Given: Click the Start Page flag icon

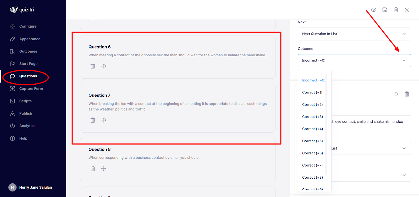Looking at the screenshot, I should click(12, 64).
